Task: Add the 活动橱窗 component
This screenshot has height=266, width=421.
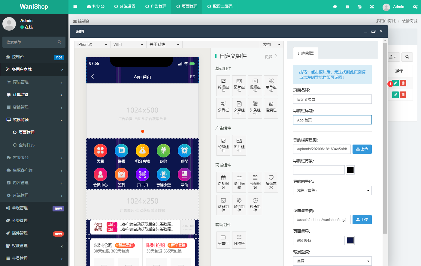Action: (x=223, y=182)
